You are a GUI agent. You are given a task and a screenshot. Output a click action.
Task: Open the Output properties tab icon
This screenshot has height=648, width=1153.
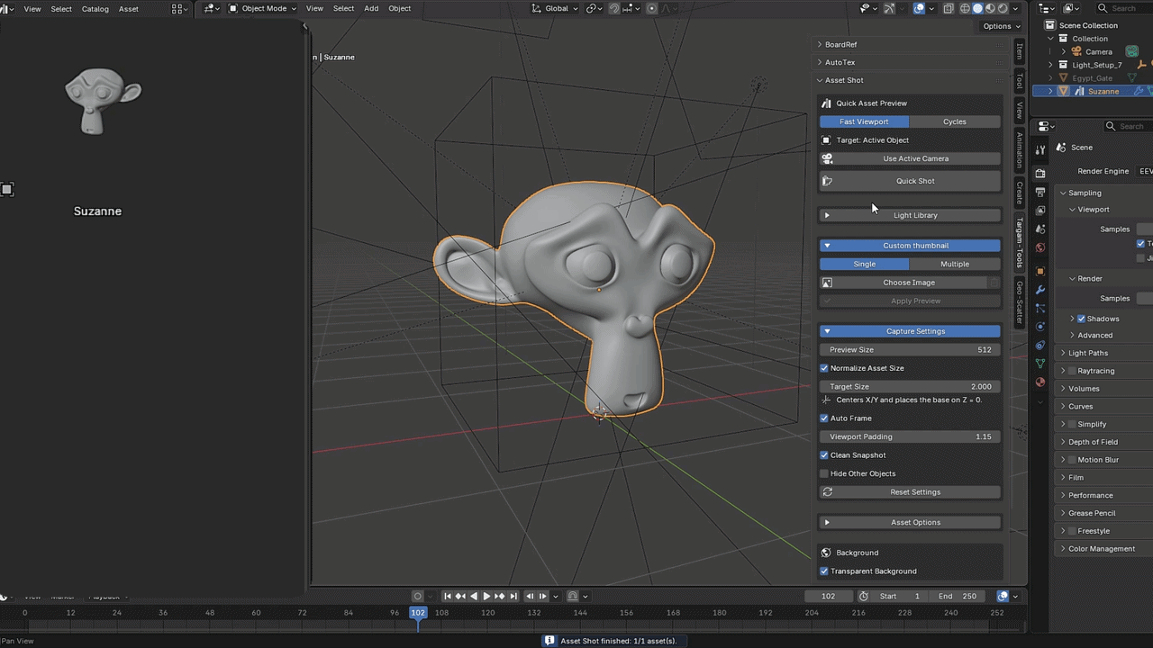[x=1040, y=192]
